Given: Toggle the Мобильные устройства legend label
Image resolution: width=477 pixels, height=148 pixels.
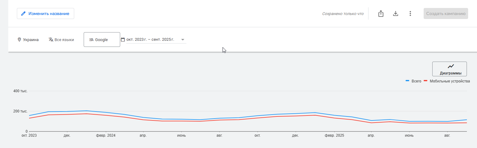Looking at the screenshot, I should (450, 81).
